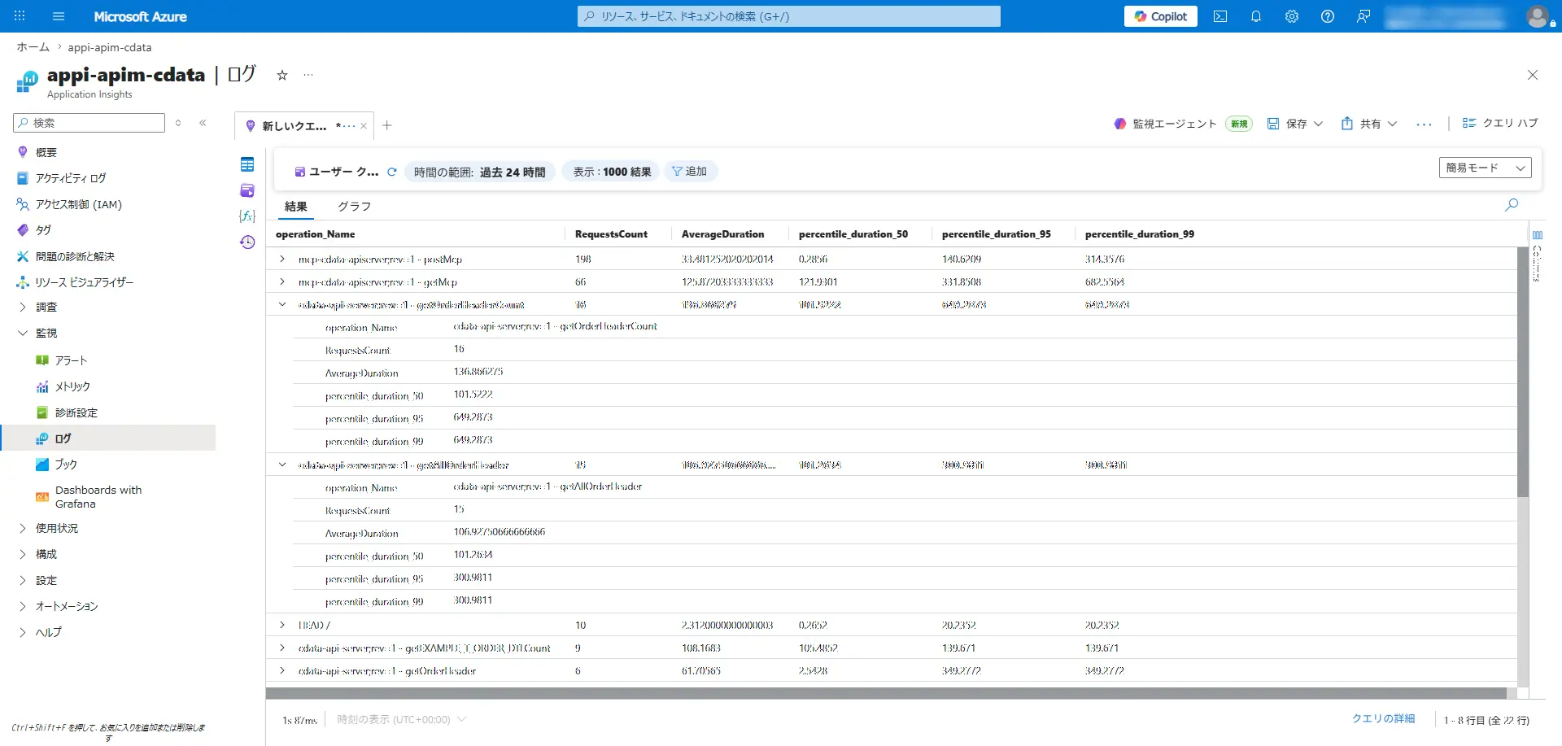Refresh the user query results
Screen dimensions: 1562x746
pyautogui.click(x=392, y=172)
